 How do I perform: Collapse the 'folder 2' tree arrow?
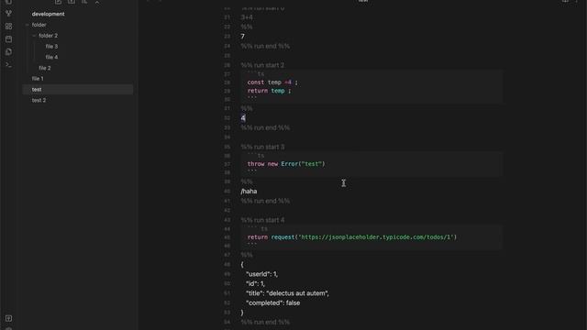point(34,36)
